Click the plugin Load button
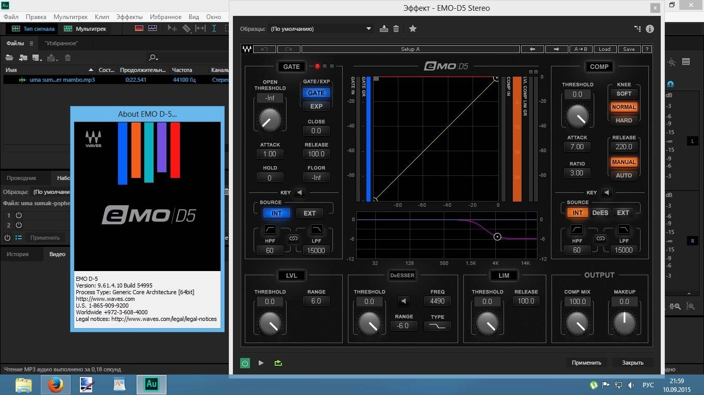Screen dimensions: 704x395 (x=605, y=49)
